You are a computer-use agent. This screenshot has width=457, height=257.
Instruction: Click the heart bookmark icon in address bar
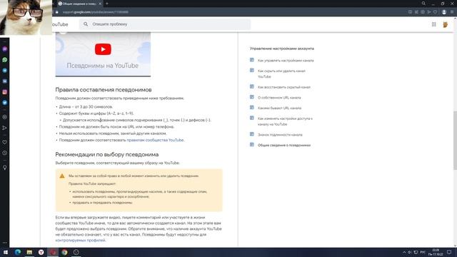click(435, 12)
